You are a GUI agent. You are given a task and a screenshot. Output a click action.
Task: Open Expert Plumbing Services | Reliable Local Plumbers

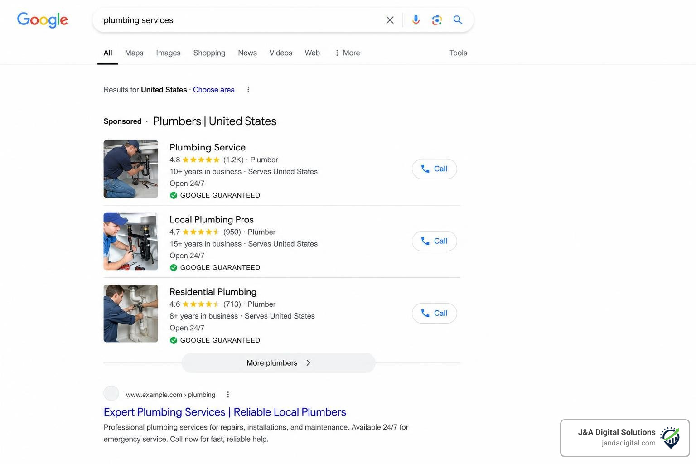[x=225, y=412]
